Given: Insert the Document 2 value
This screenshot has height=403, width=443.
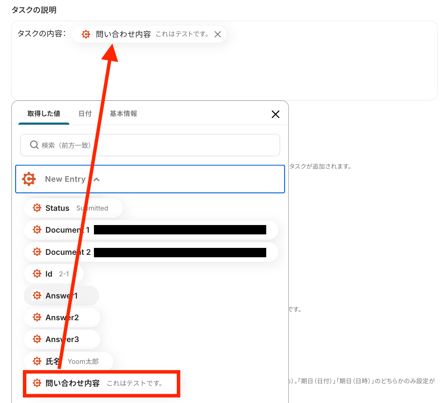Looking at the screenshot, I should point(151,252).
